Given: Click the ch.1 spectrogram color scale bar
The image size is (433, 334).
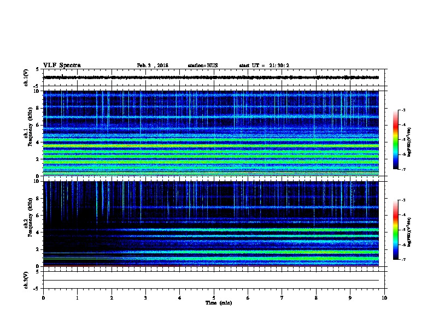Looking at the screenshot, I should [x=396, y=140].
